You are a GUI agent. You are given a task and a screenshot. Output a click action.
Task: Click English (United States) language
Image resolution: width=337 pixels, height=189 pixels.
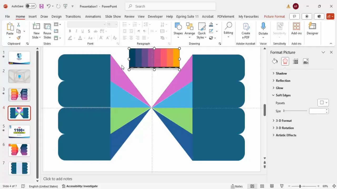[43, 186]
